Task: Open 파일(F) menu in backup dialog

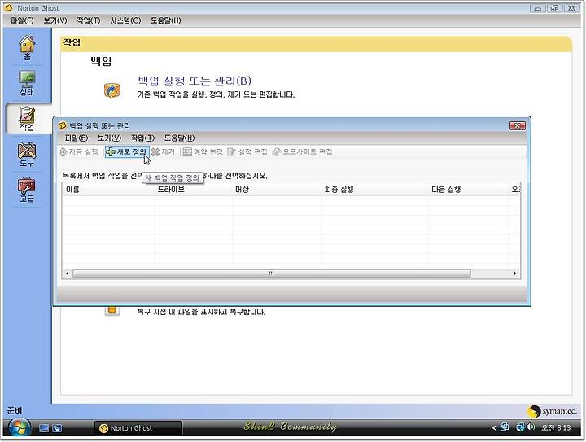Action: pyautogui.click(x=77, y=138)
